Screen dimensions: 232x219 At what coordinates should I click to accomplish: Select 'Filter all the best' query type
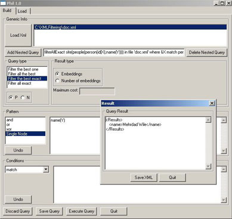pyautogui.click(x=27, y=74)
